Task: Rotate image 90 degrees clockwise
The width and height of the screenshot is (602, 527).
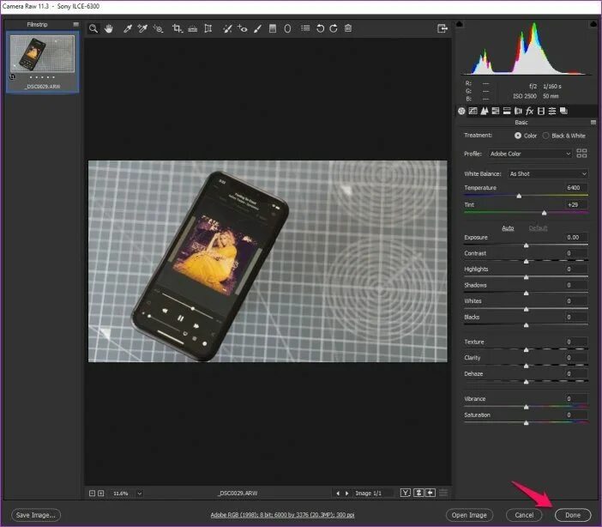Action: click(334, 28)
